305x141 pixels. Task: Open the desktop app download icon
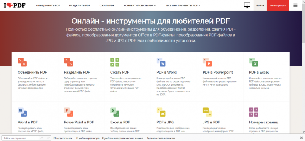pos(247,5)
